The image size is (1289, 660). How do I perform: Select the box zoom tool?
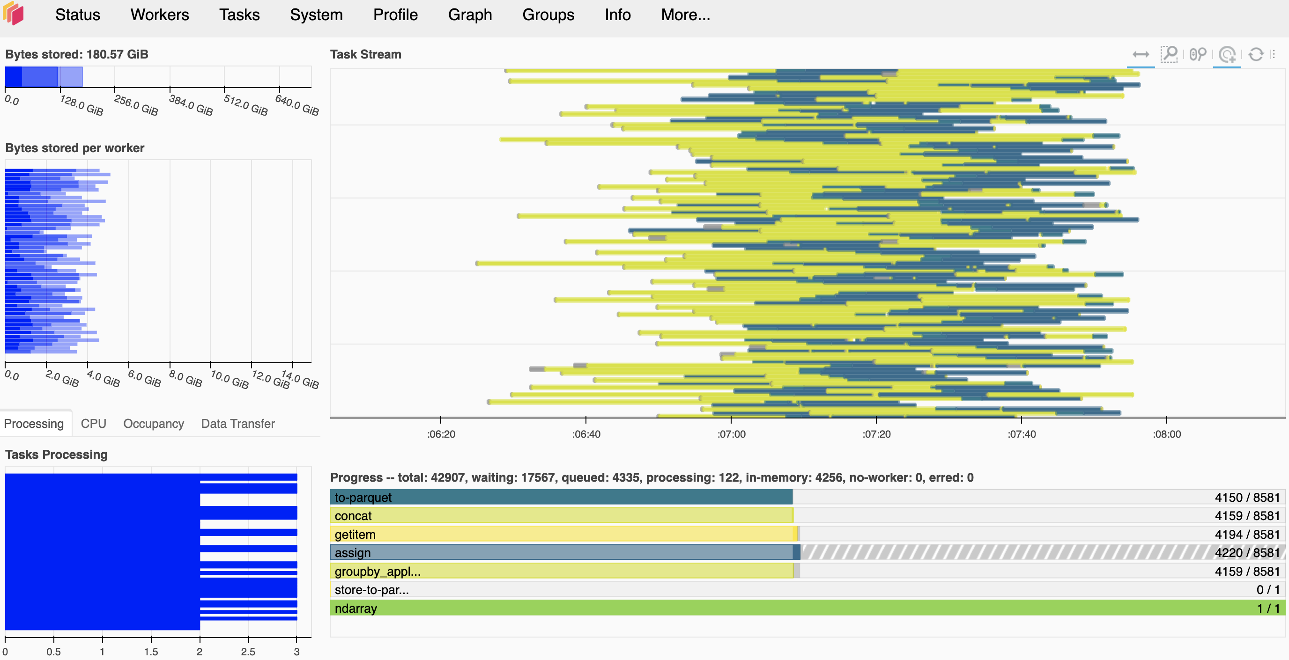(x=1169, y=54)
